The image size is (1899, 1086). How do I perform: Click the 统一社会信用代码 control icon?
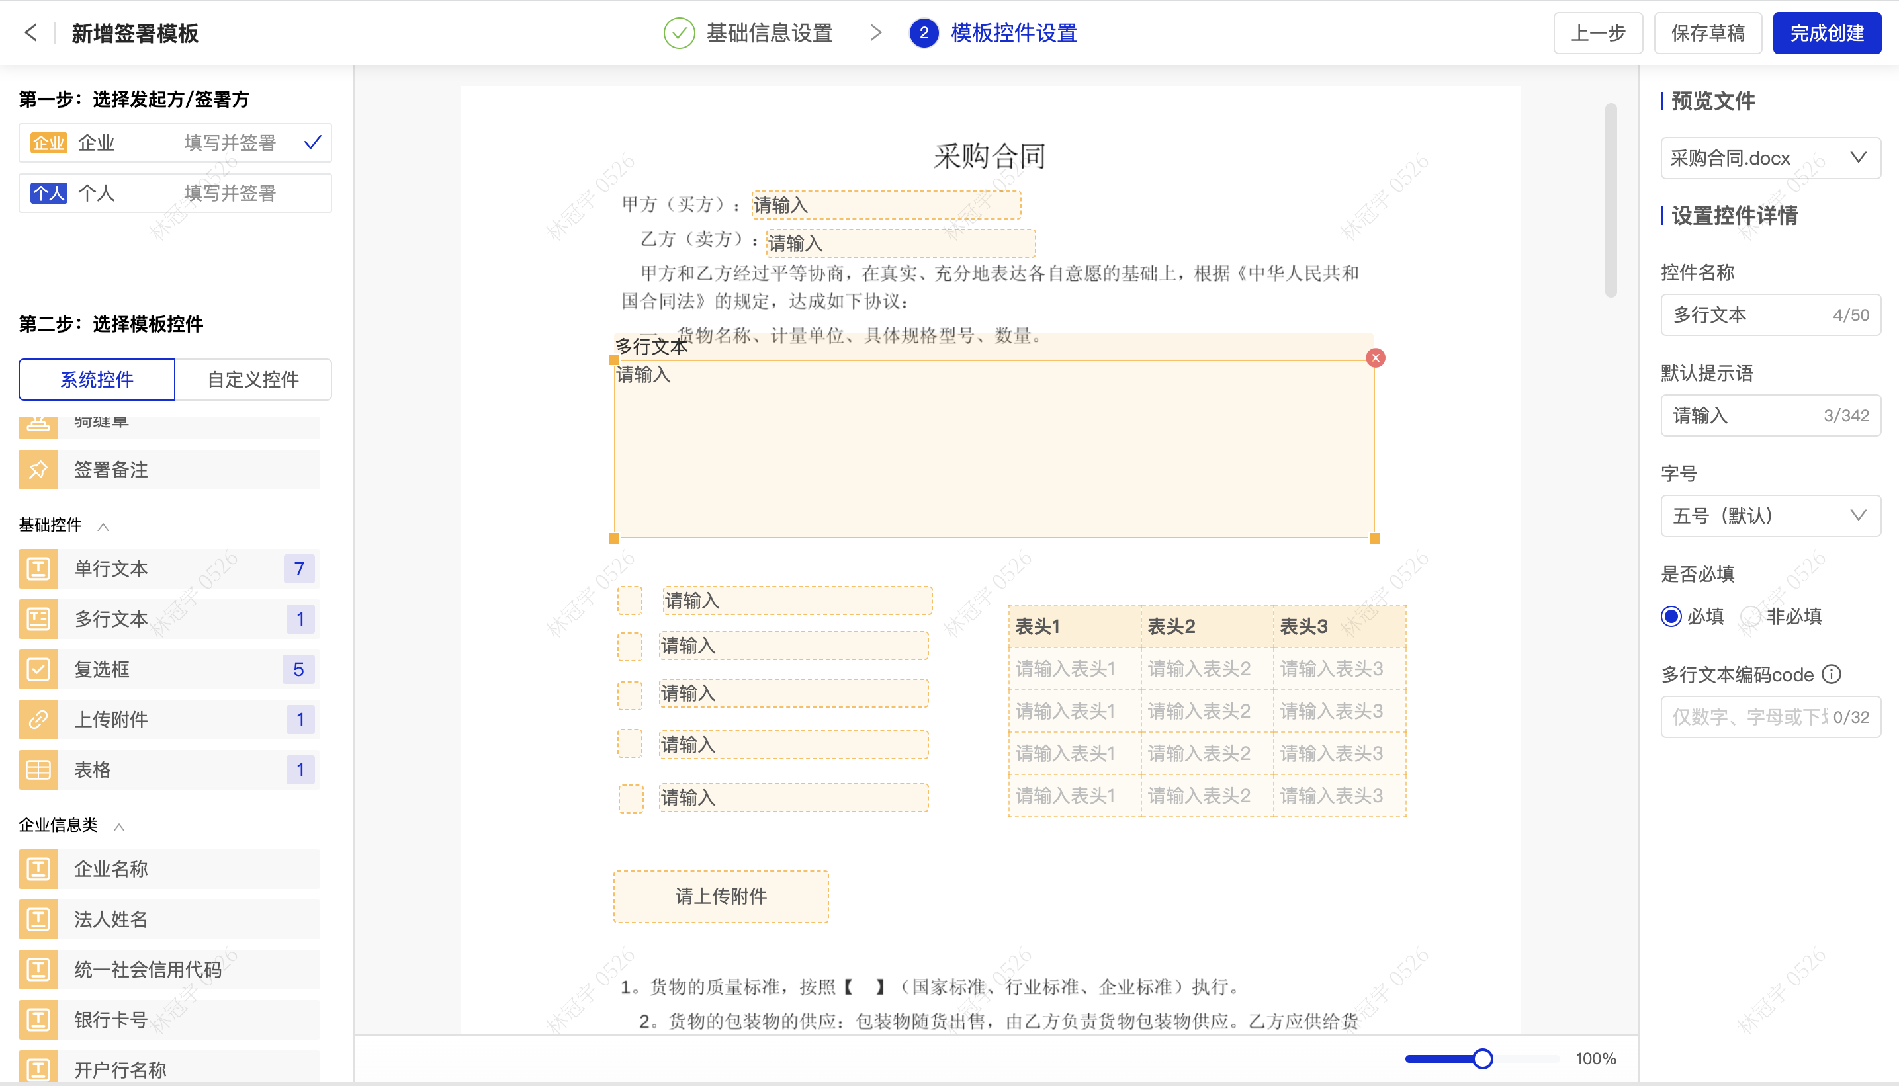[x=38, y=970]
